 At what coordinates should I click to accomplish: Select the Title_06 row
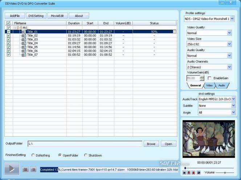91,51
